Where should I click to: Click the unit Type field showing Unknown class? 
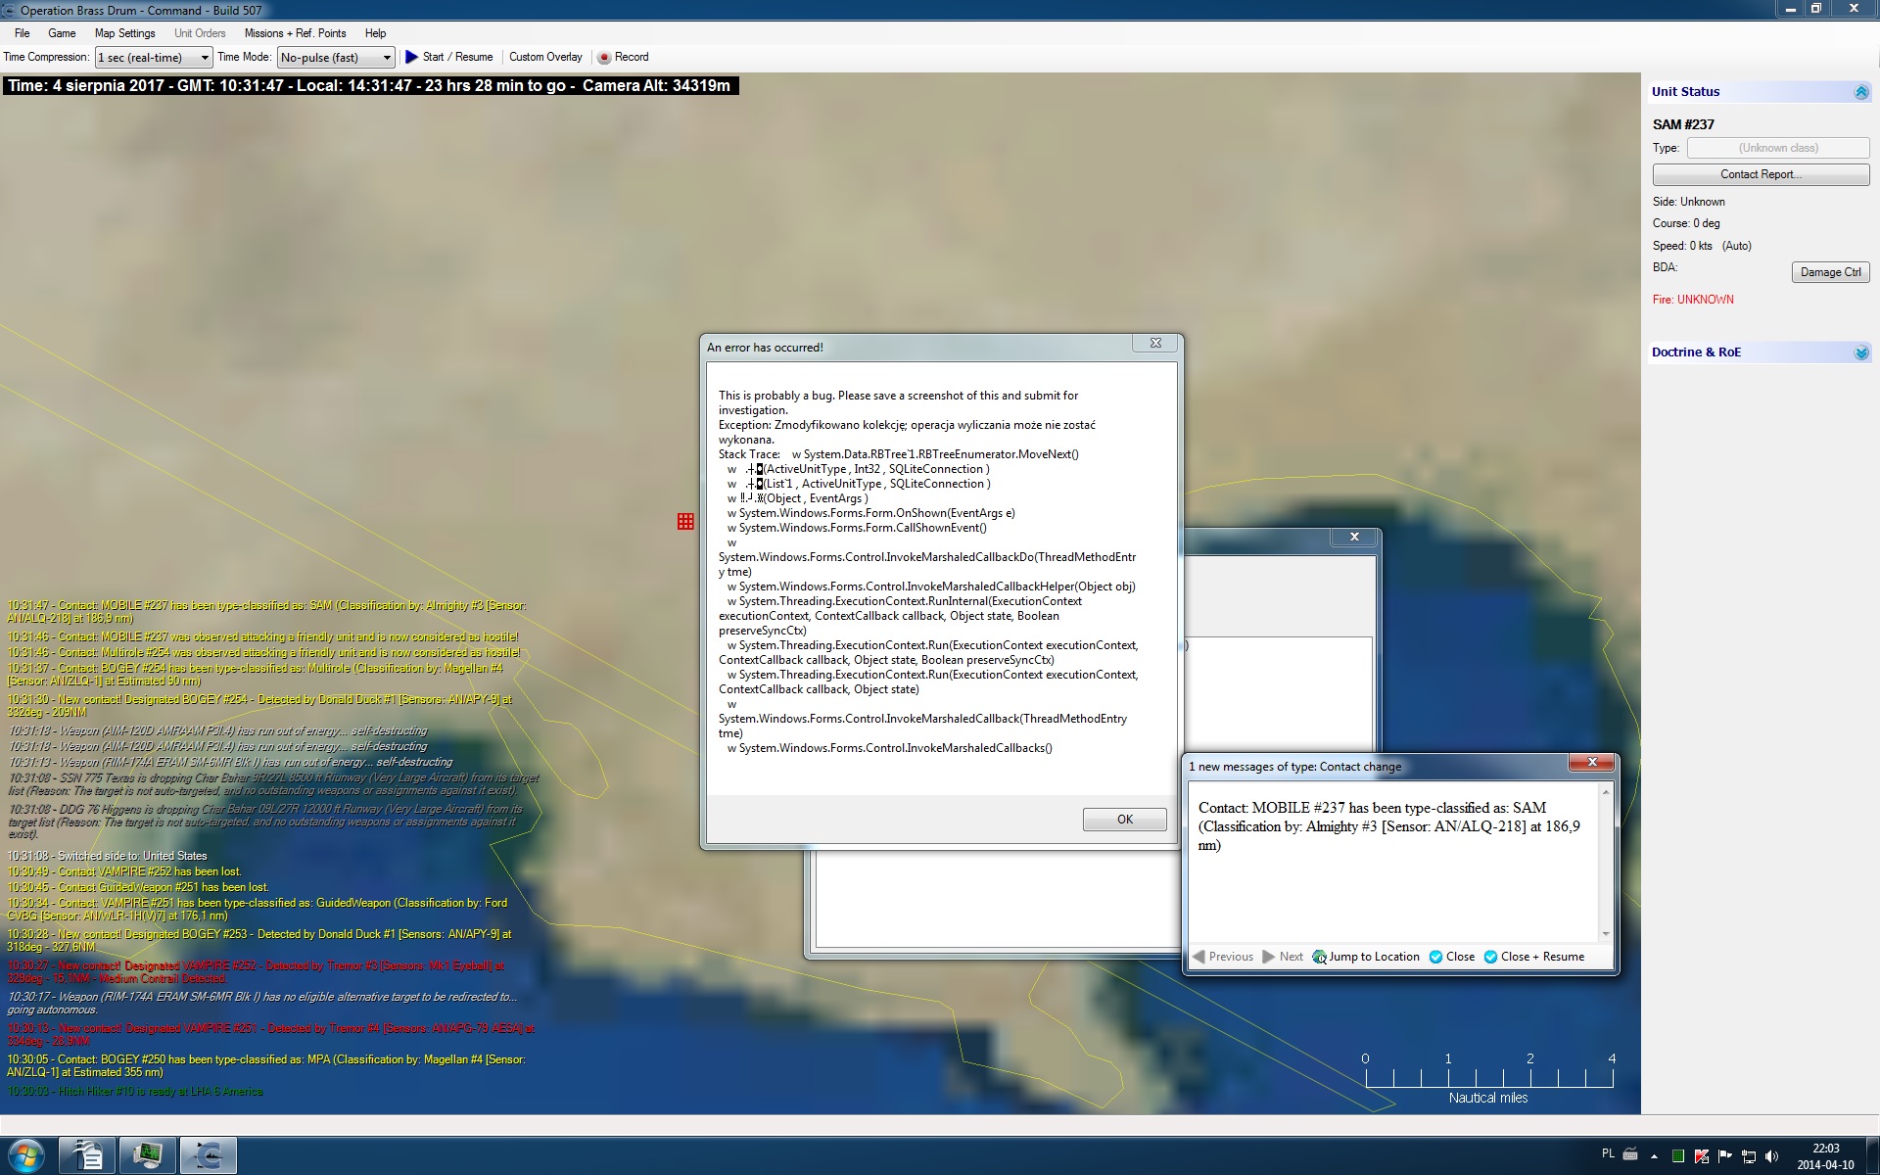click(x=1778, y=148)
